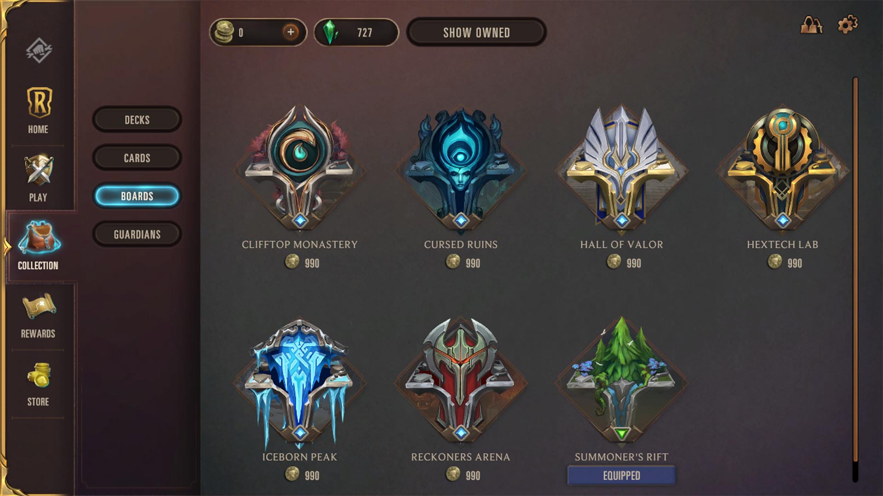Select the Boards tab
The height and width of the screenshot is (496, 883).
[137, 196]
